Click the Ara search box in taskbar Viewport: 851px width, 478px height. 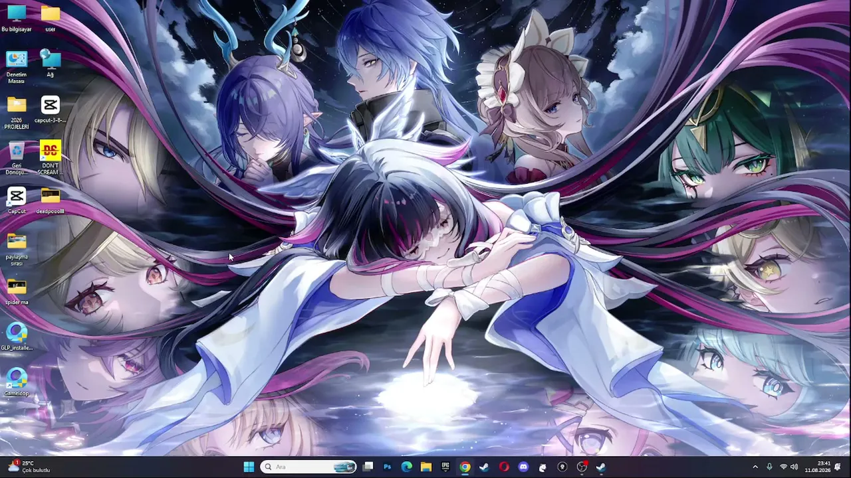(x=309, y=467)
